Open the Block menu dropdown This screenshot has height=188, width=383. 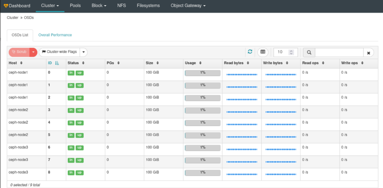point(99,6)
